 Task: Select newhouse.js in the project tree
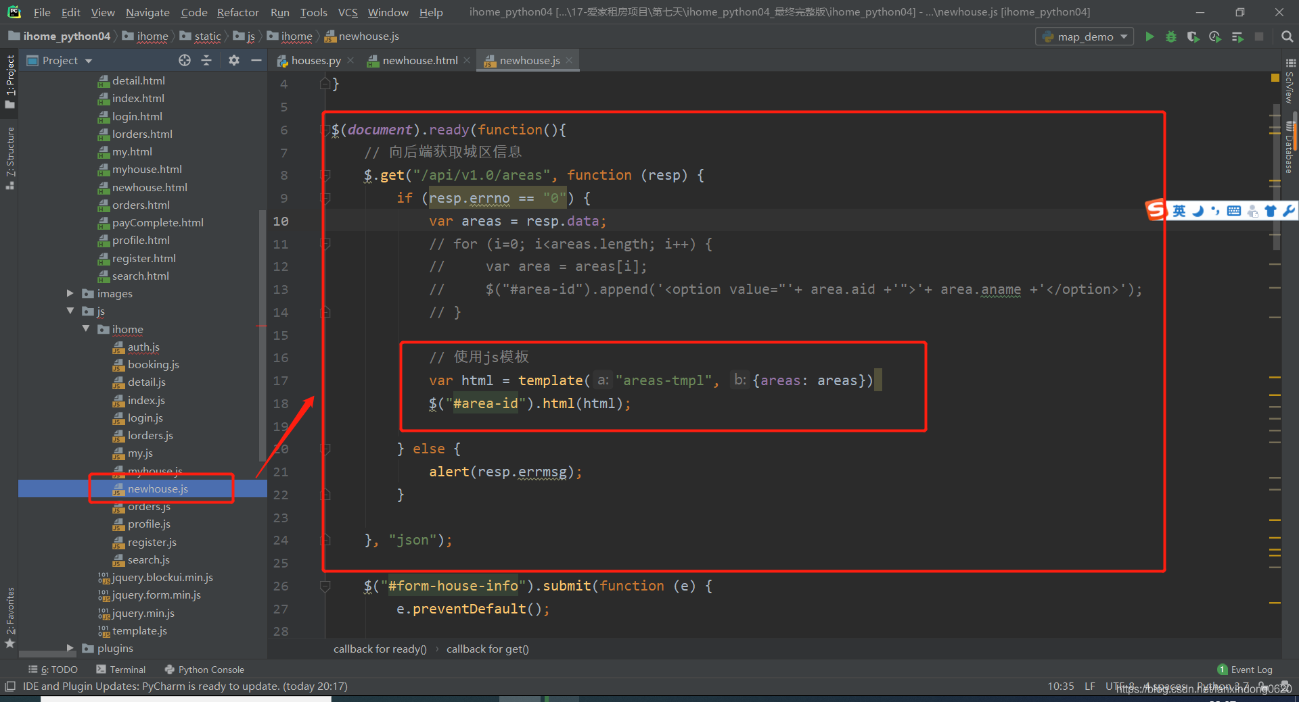pyautogui.click(x=158, y=488)
